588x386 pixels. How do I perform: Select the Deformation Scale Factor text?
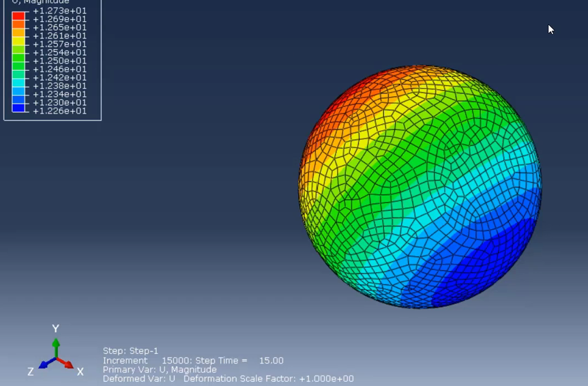pos(269,378)
